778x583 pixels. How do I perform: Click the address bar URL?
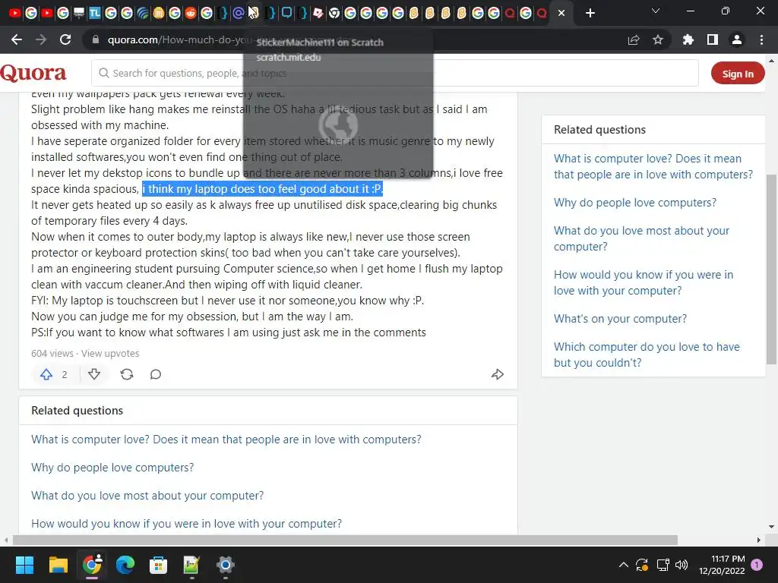click(x=179, y=39)
